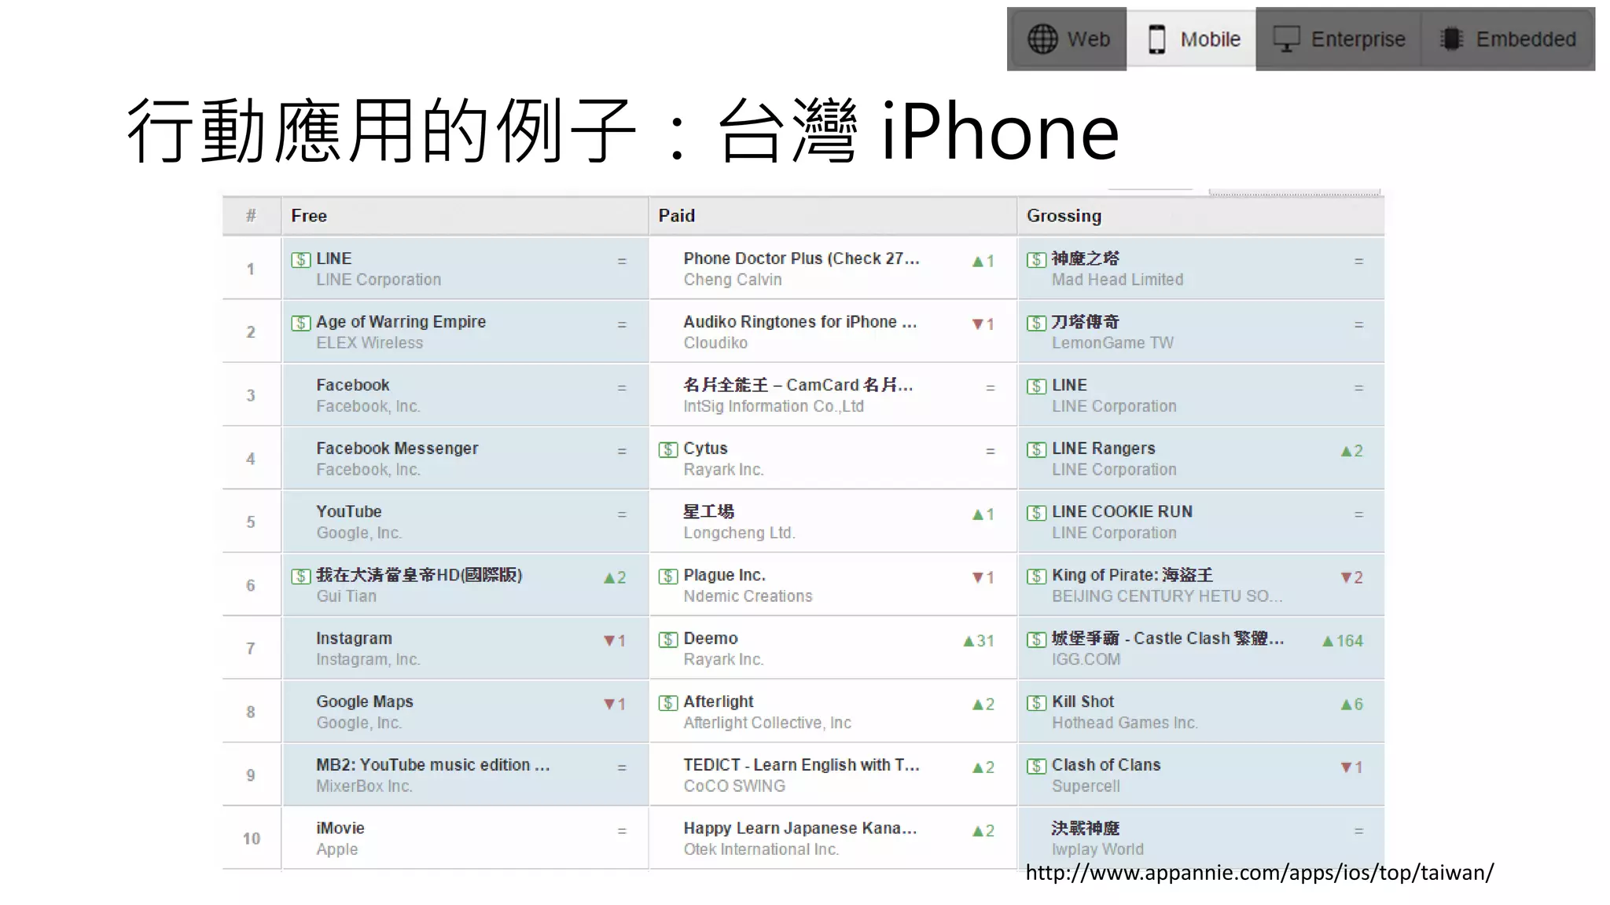
Task: Click dollar icon next to Clash of Clans
Action: [1037, 766]
